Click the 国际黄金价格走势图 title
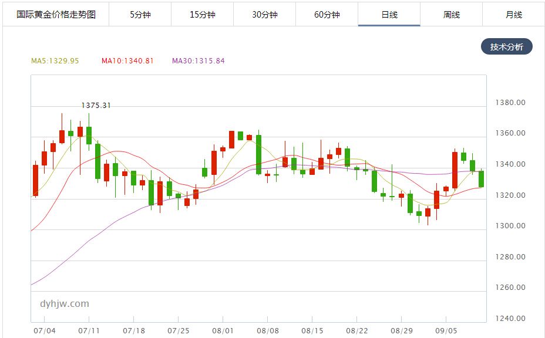The width and height of the screenshot is (545, 338). 55,15
